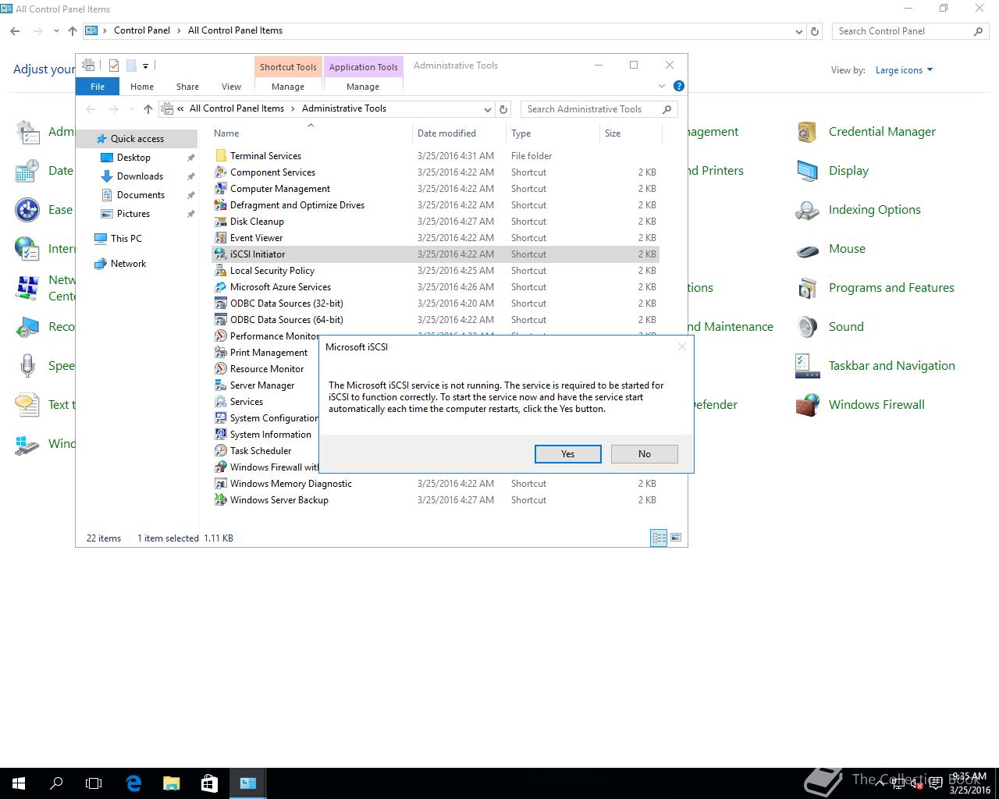Open recent locations dropdown in Control Panel
Viewport: 999px width, 799px height.
(56, 31)
